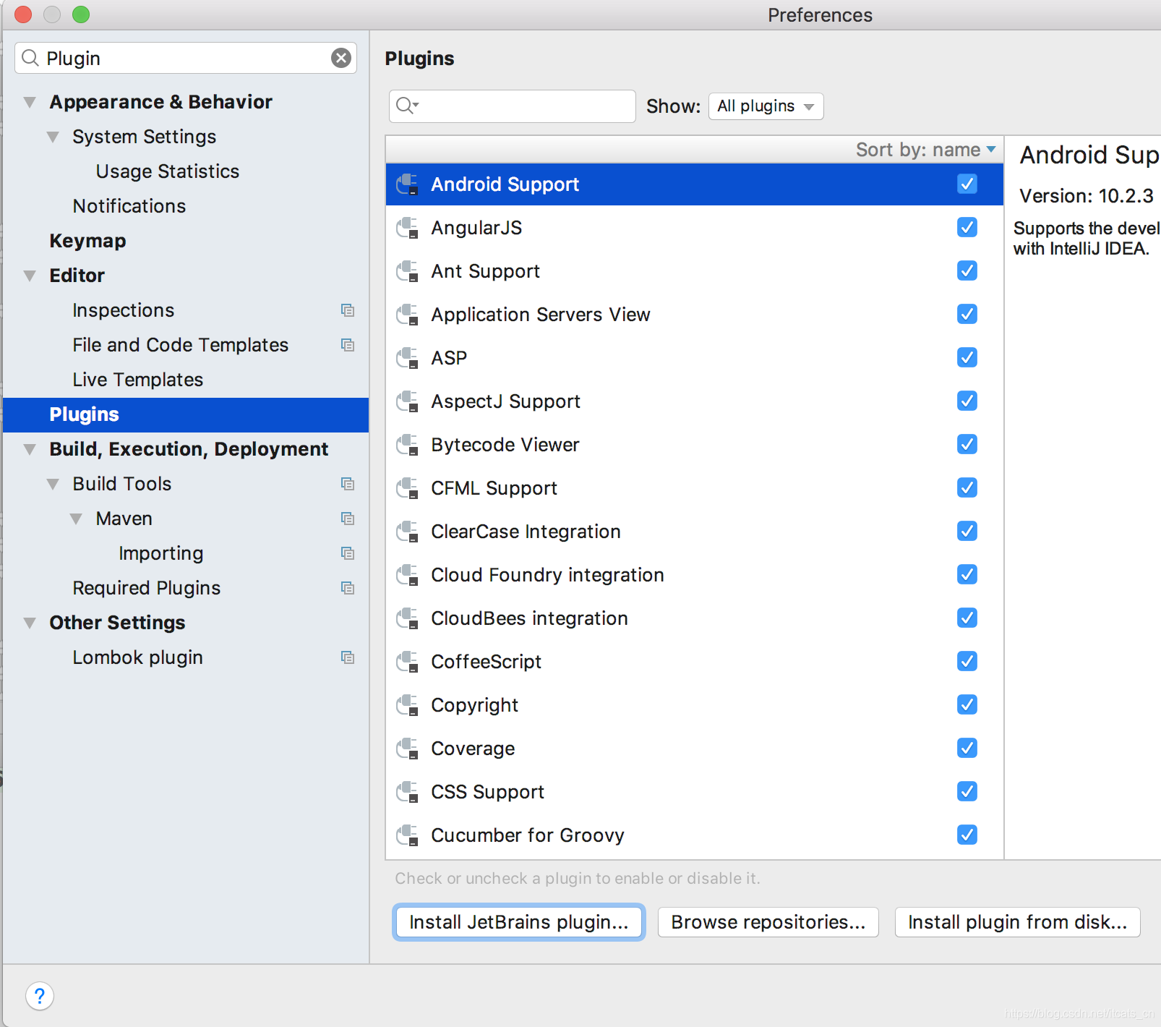Disable the Android Support plugin checkbox
1161x1027 pixels.
(967, 184)
